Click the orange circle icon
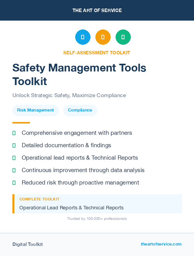Image resolution: width=194 pixels, height=256 pixels. (x=103, y=37)
